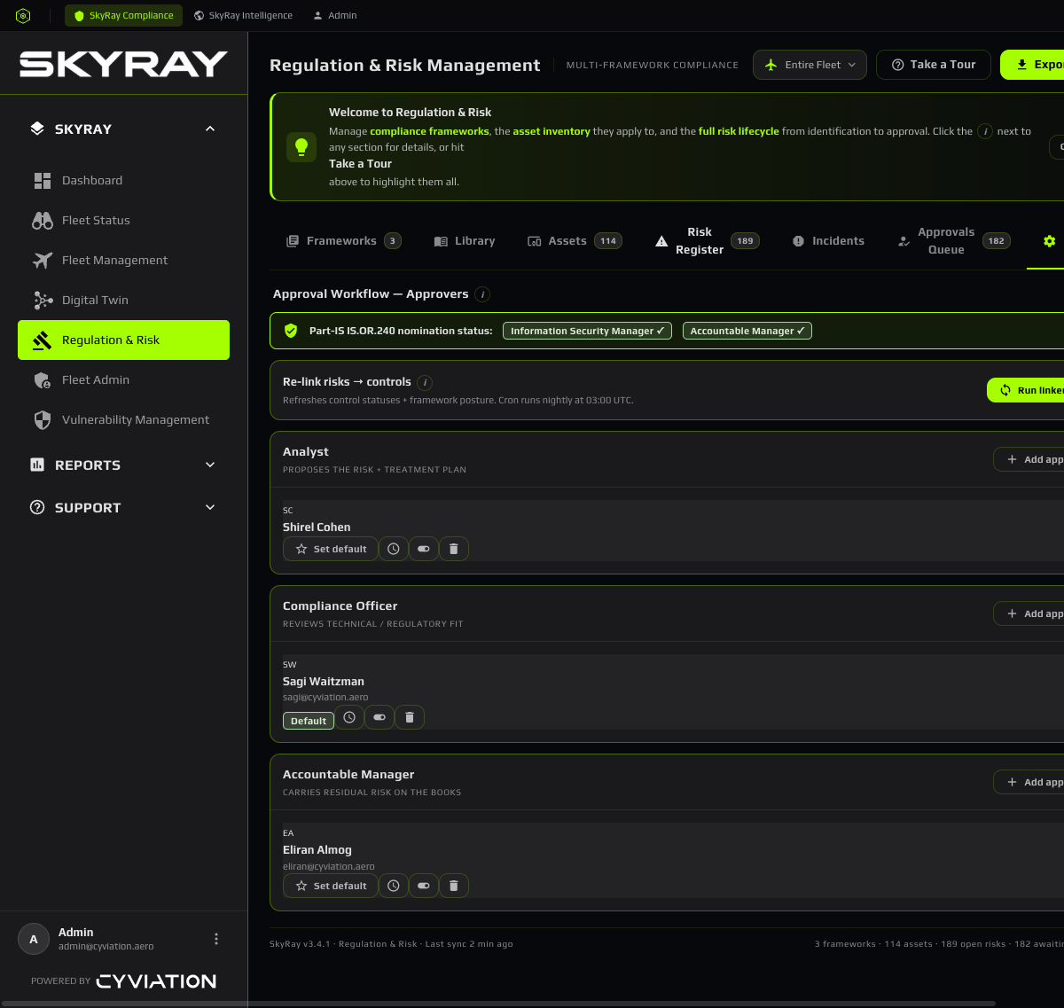Viewport: 1064px width, 1008px height.
Task: Open Vulnerability Management page
Action: (123, 419)
